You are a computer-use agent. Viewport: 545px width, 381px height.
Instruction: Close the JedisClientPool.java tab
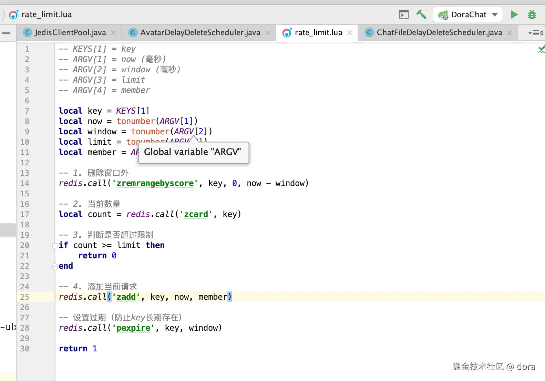tap(113, 33)
